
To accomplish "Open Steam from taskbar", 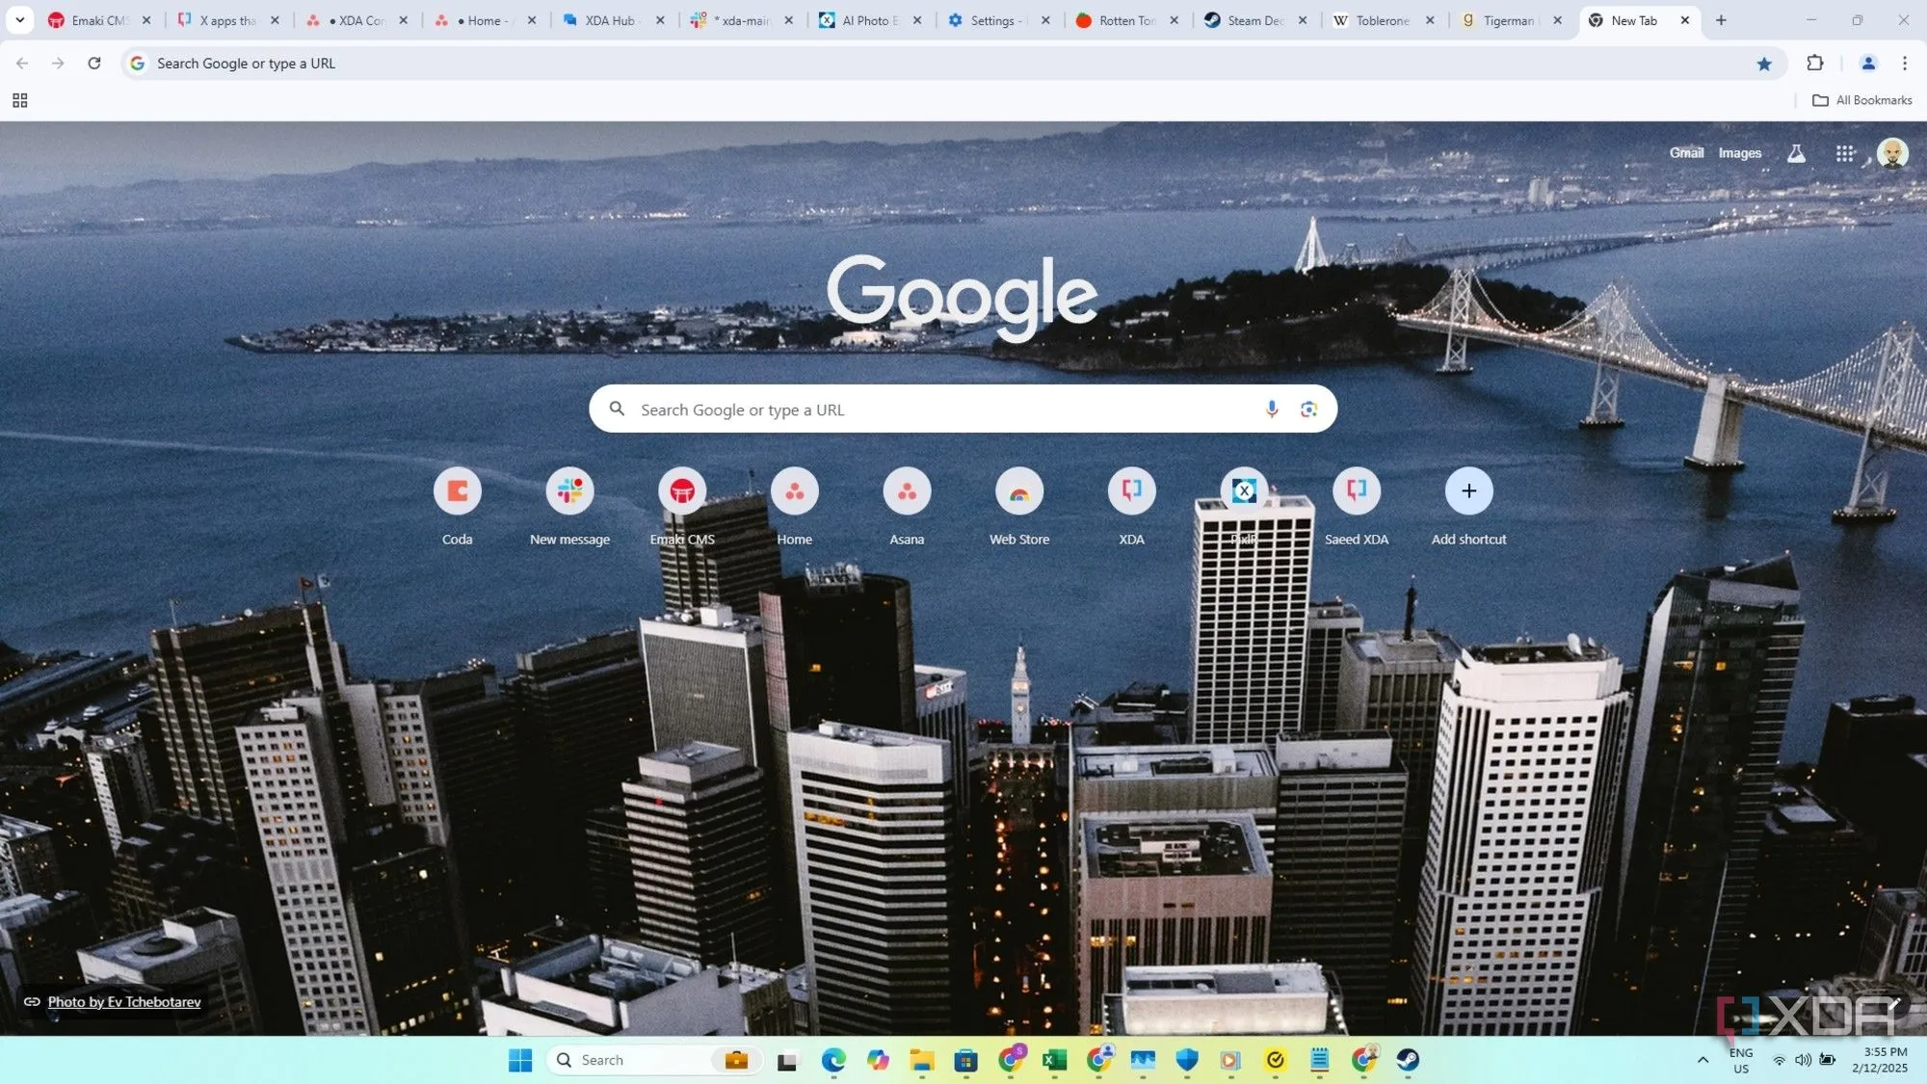I will (1408, 1060).
